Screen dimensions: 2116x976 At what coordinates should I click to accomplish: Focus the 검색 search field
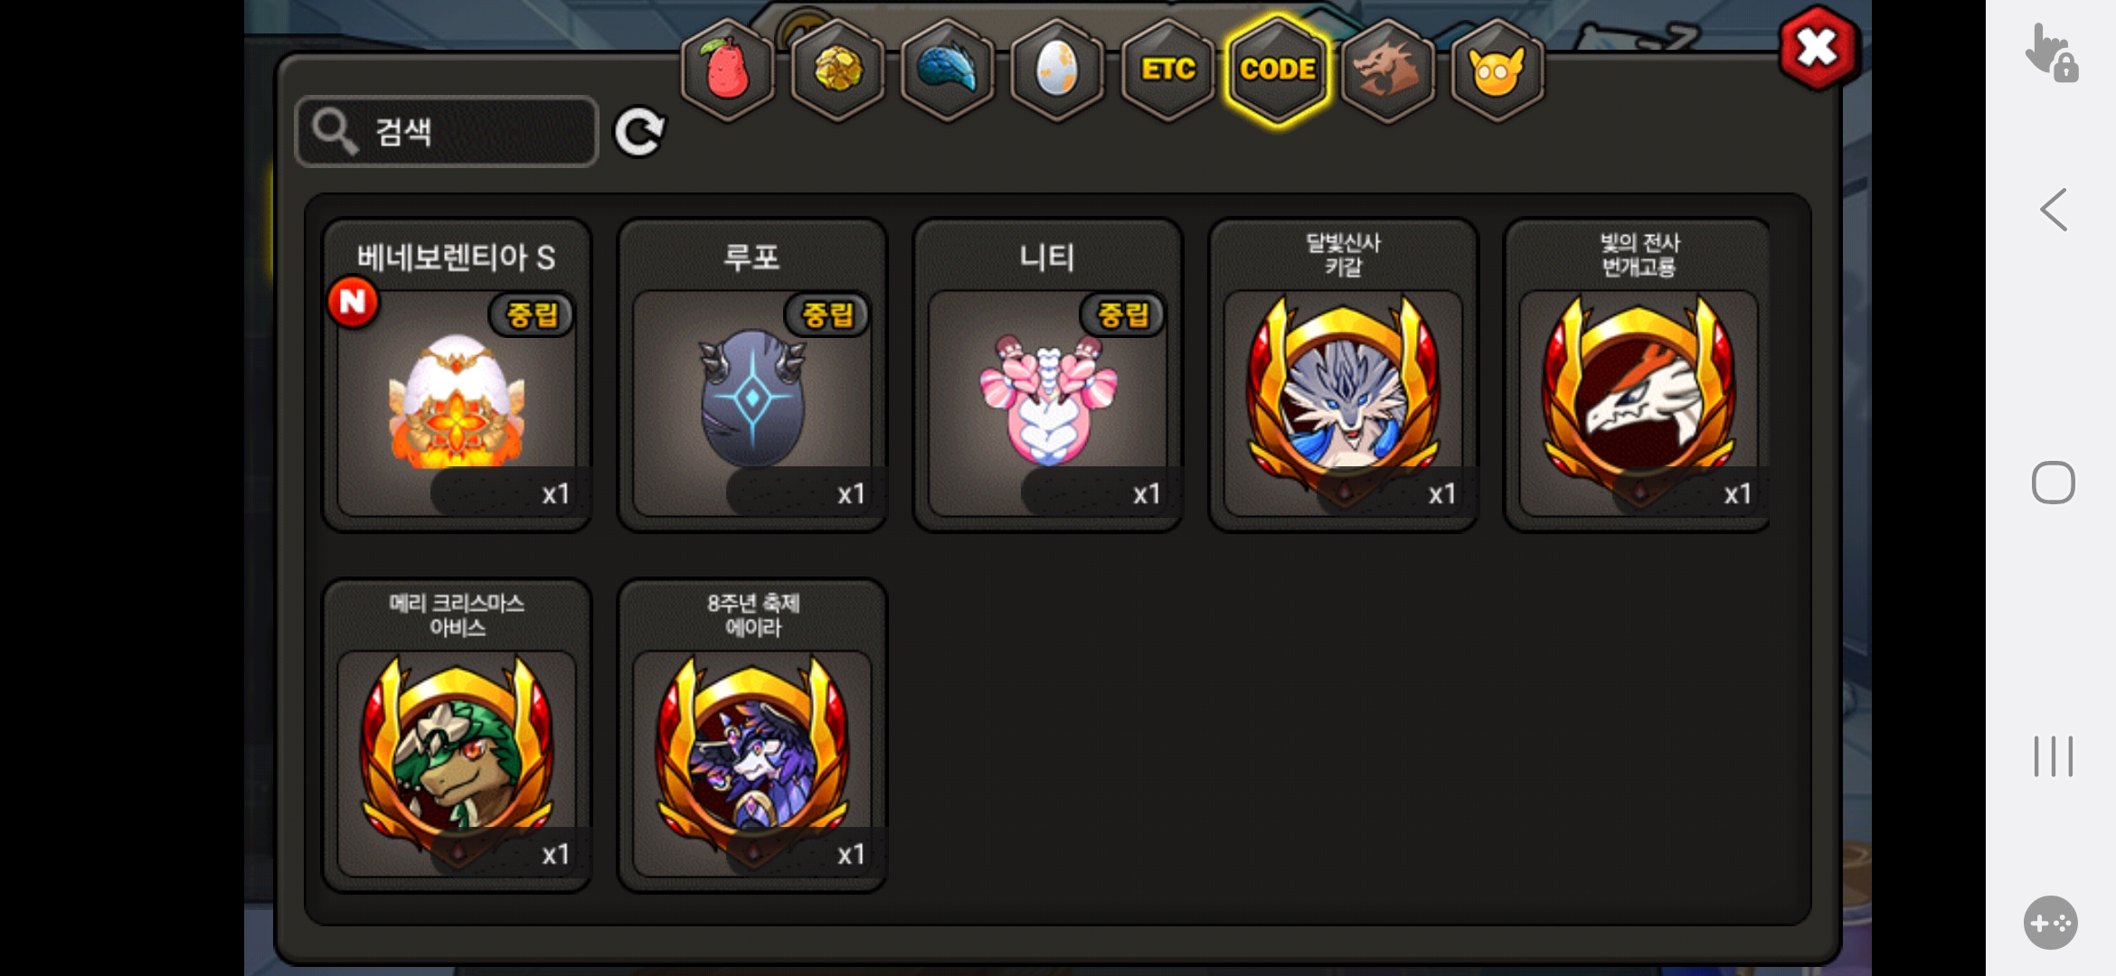pos(447,132)
